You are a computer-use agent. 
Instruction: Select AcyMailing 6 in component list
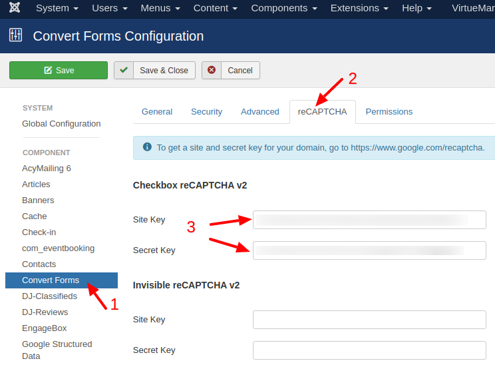coord(47,169)
